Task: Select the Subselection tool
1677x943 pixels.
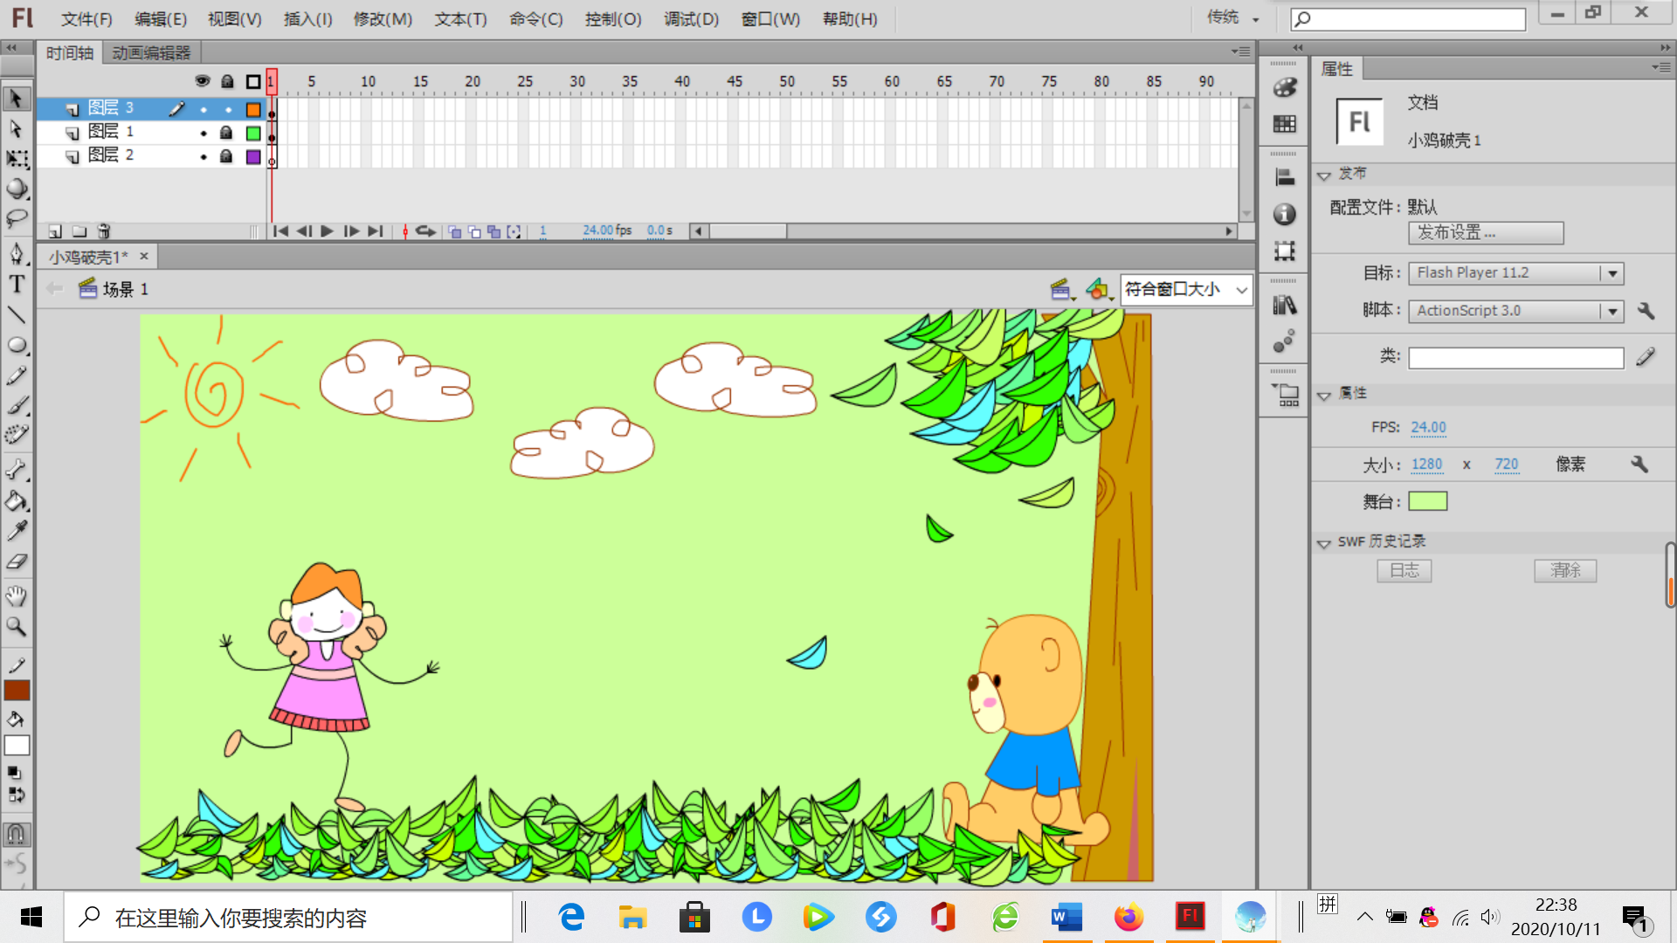Action: point(16,129)
